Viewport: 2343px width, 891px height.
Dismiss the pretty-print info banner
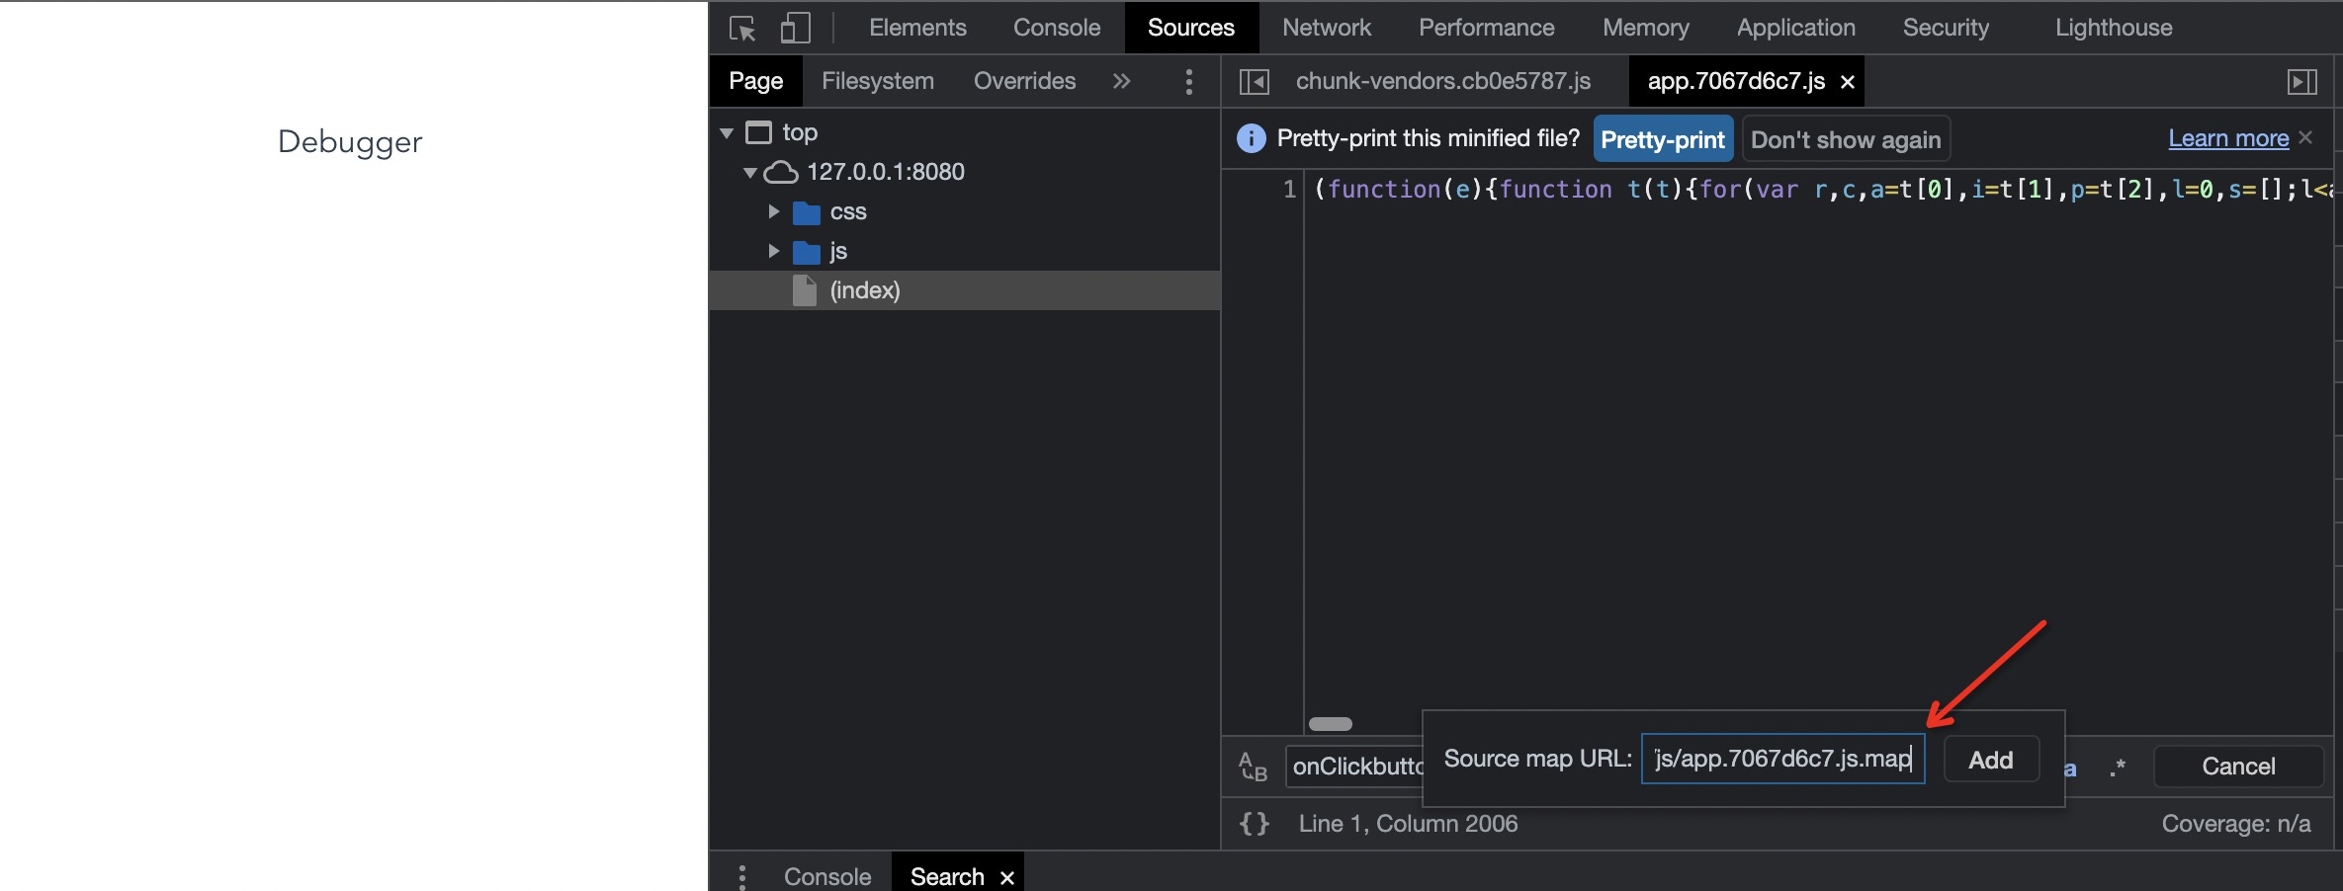(2306, 137)
